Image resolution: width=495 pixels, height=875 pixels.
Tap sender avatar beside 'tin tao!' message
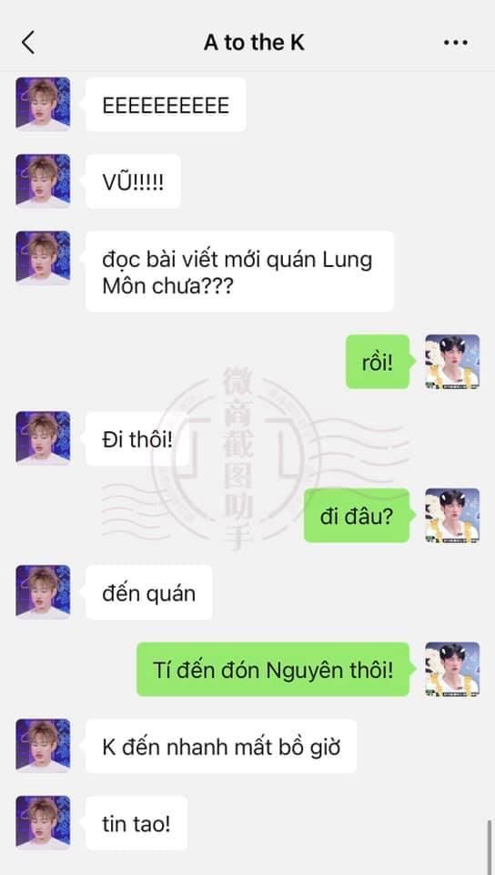click(43, 823)
